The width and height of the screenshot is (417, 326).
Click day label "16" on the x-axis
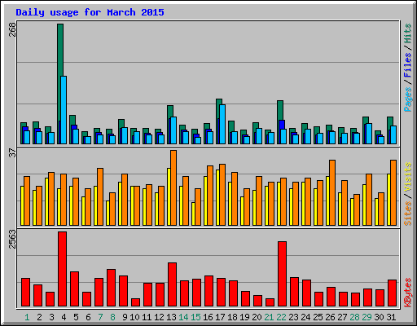[208, 317]
